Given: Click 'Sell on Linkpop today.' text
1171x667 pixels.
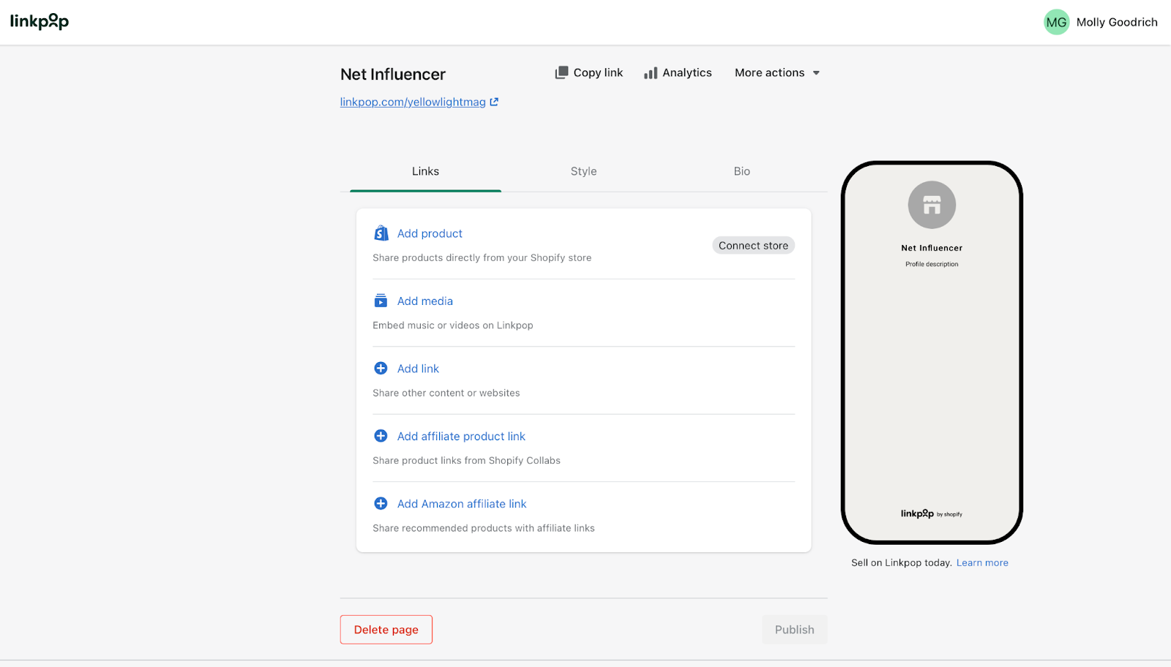Looking at the screenshot, I should [x=902, y=562].
